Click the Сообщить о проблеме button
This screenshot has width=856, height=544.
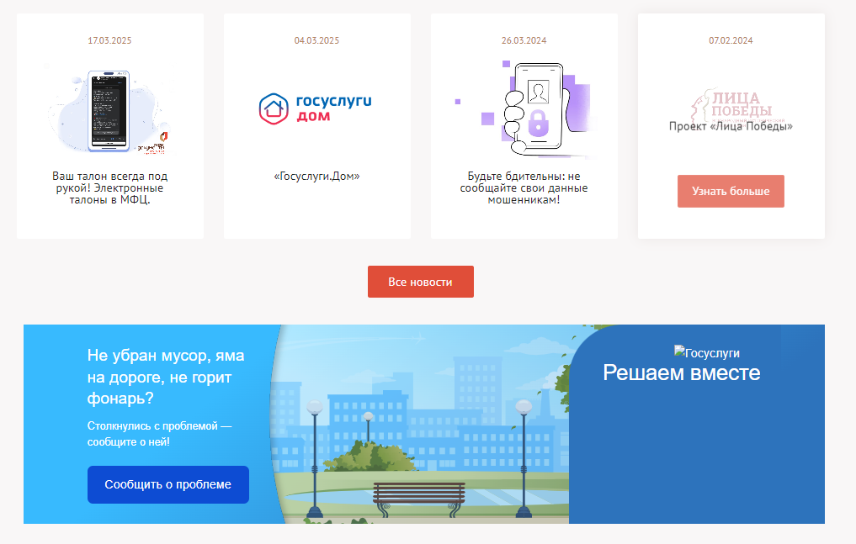tap(168, 484)
